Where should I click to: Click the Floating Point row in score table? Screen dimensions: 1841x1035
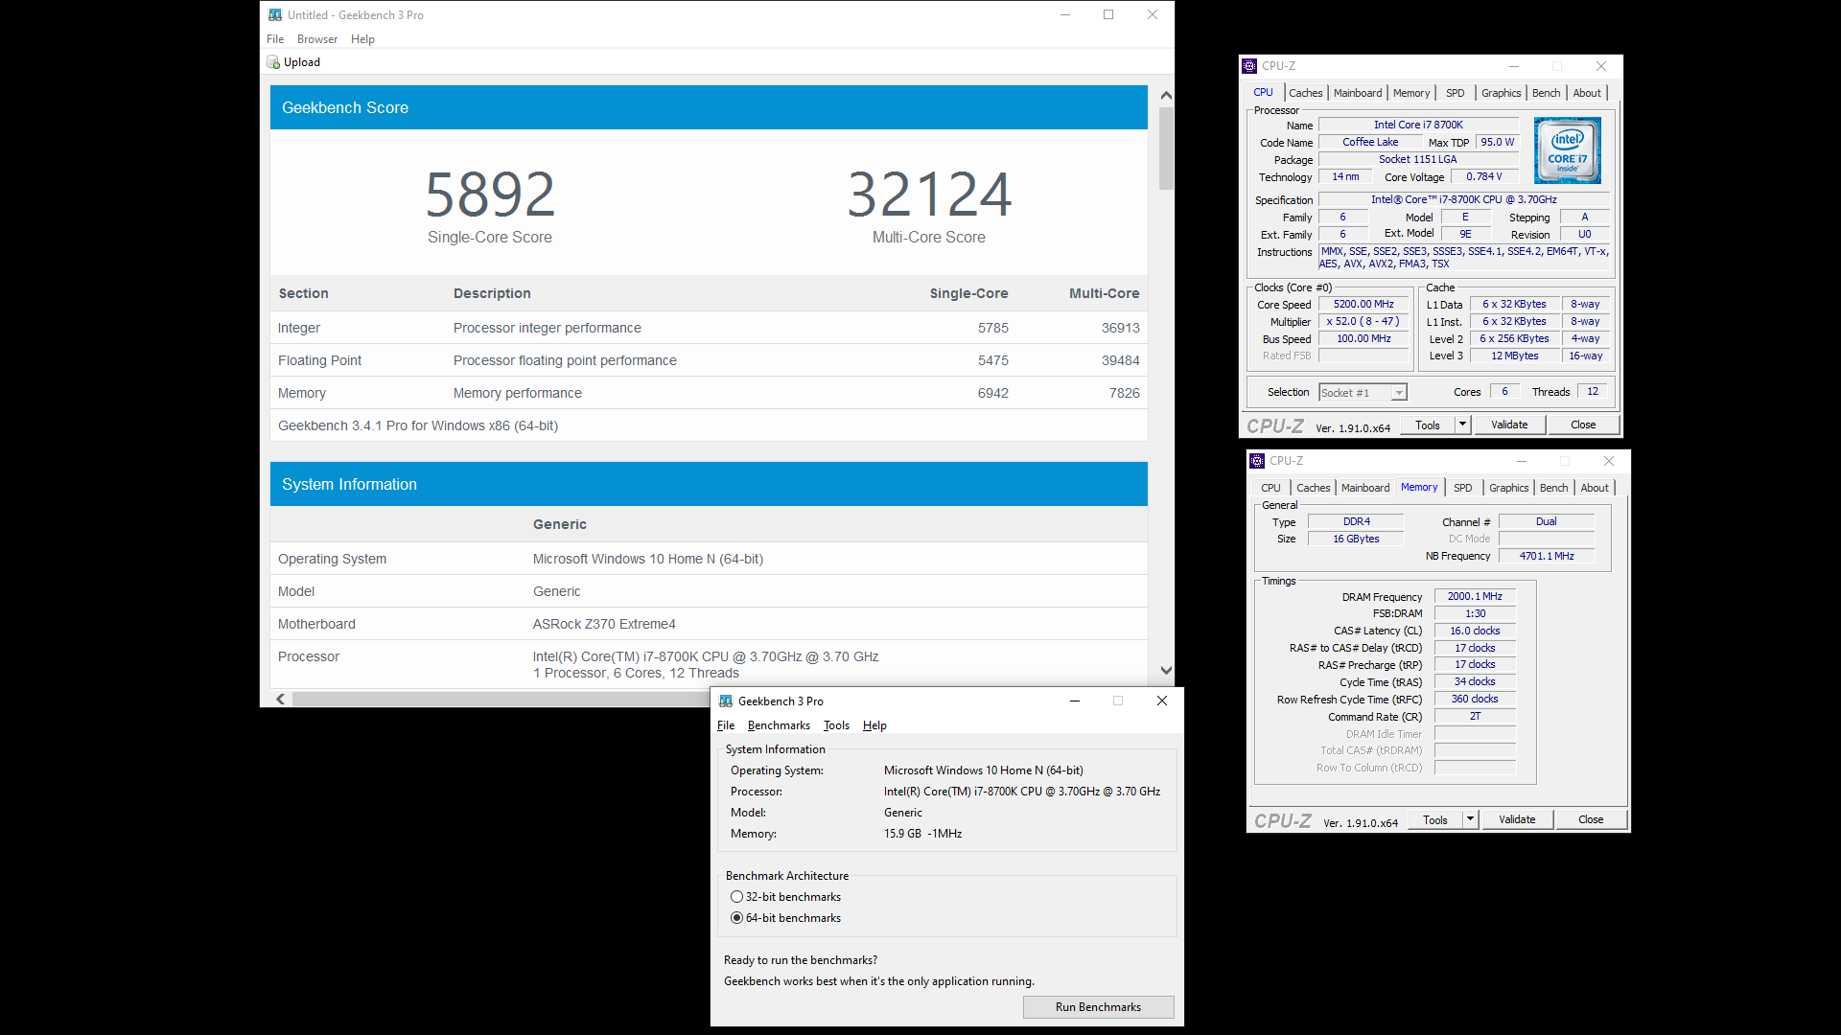709,360
